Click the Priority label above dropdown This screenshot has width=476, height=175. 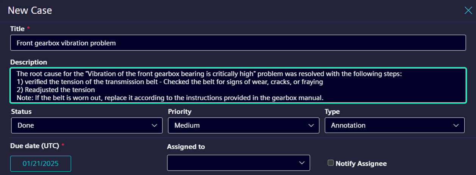coord(180,112)
